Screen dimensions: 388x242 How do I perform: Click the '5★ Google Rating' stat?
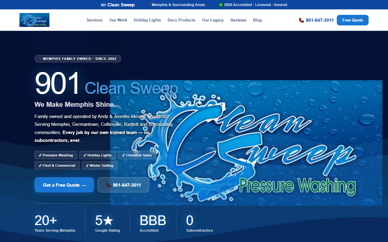(108, 223)
